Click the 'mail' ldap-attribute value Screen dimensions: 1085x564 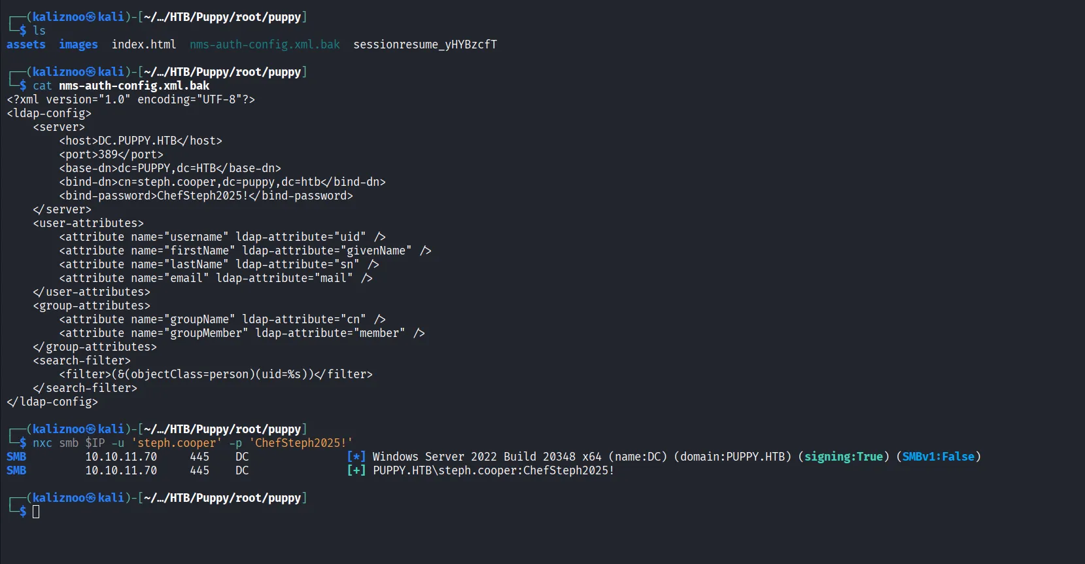tap(334, 278)
